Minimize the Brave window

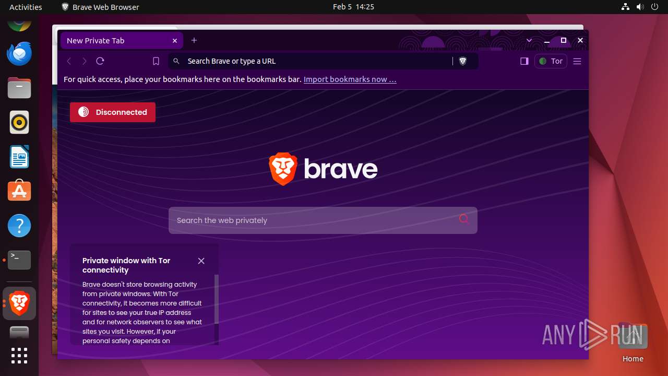click(x=547, y=40)
